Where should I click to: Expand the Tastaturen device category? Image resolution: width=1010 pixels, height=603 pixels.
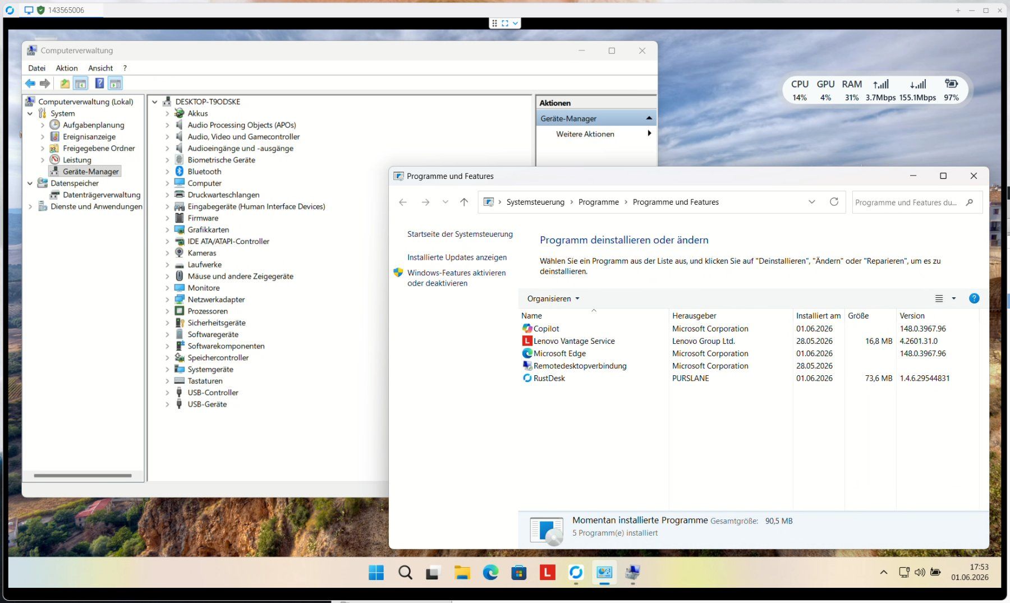click(167, 381)
